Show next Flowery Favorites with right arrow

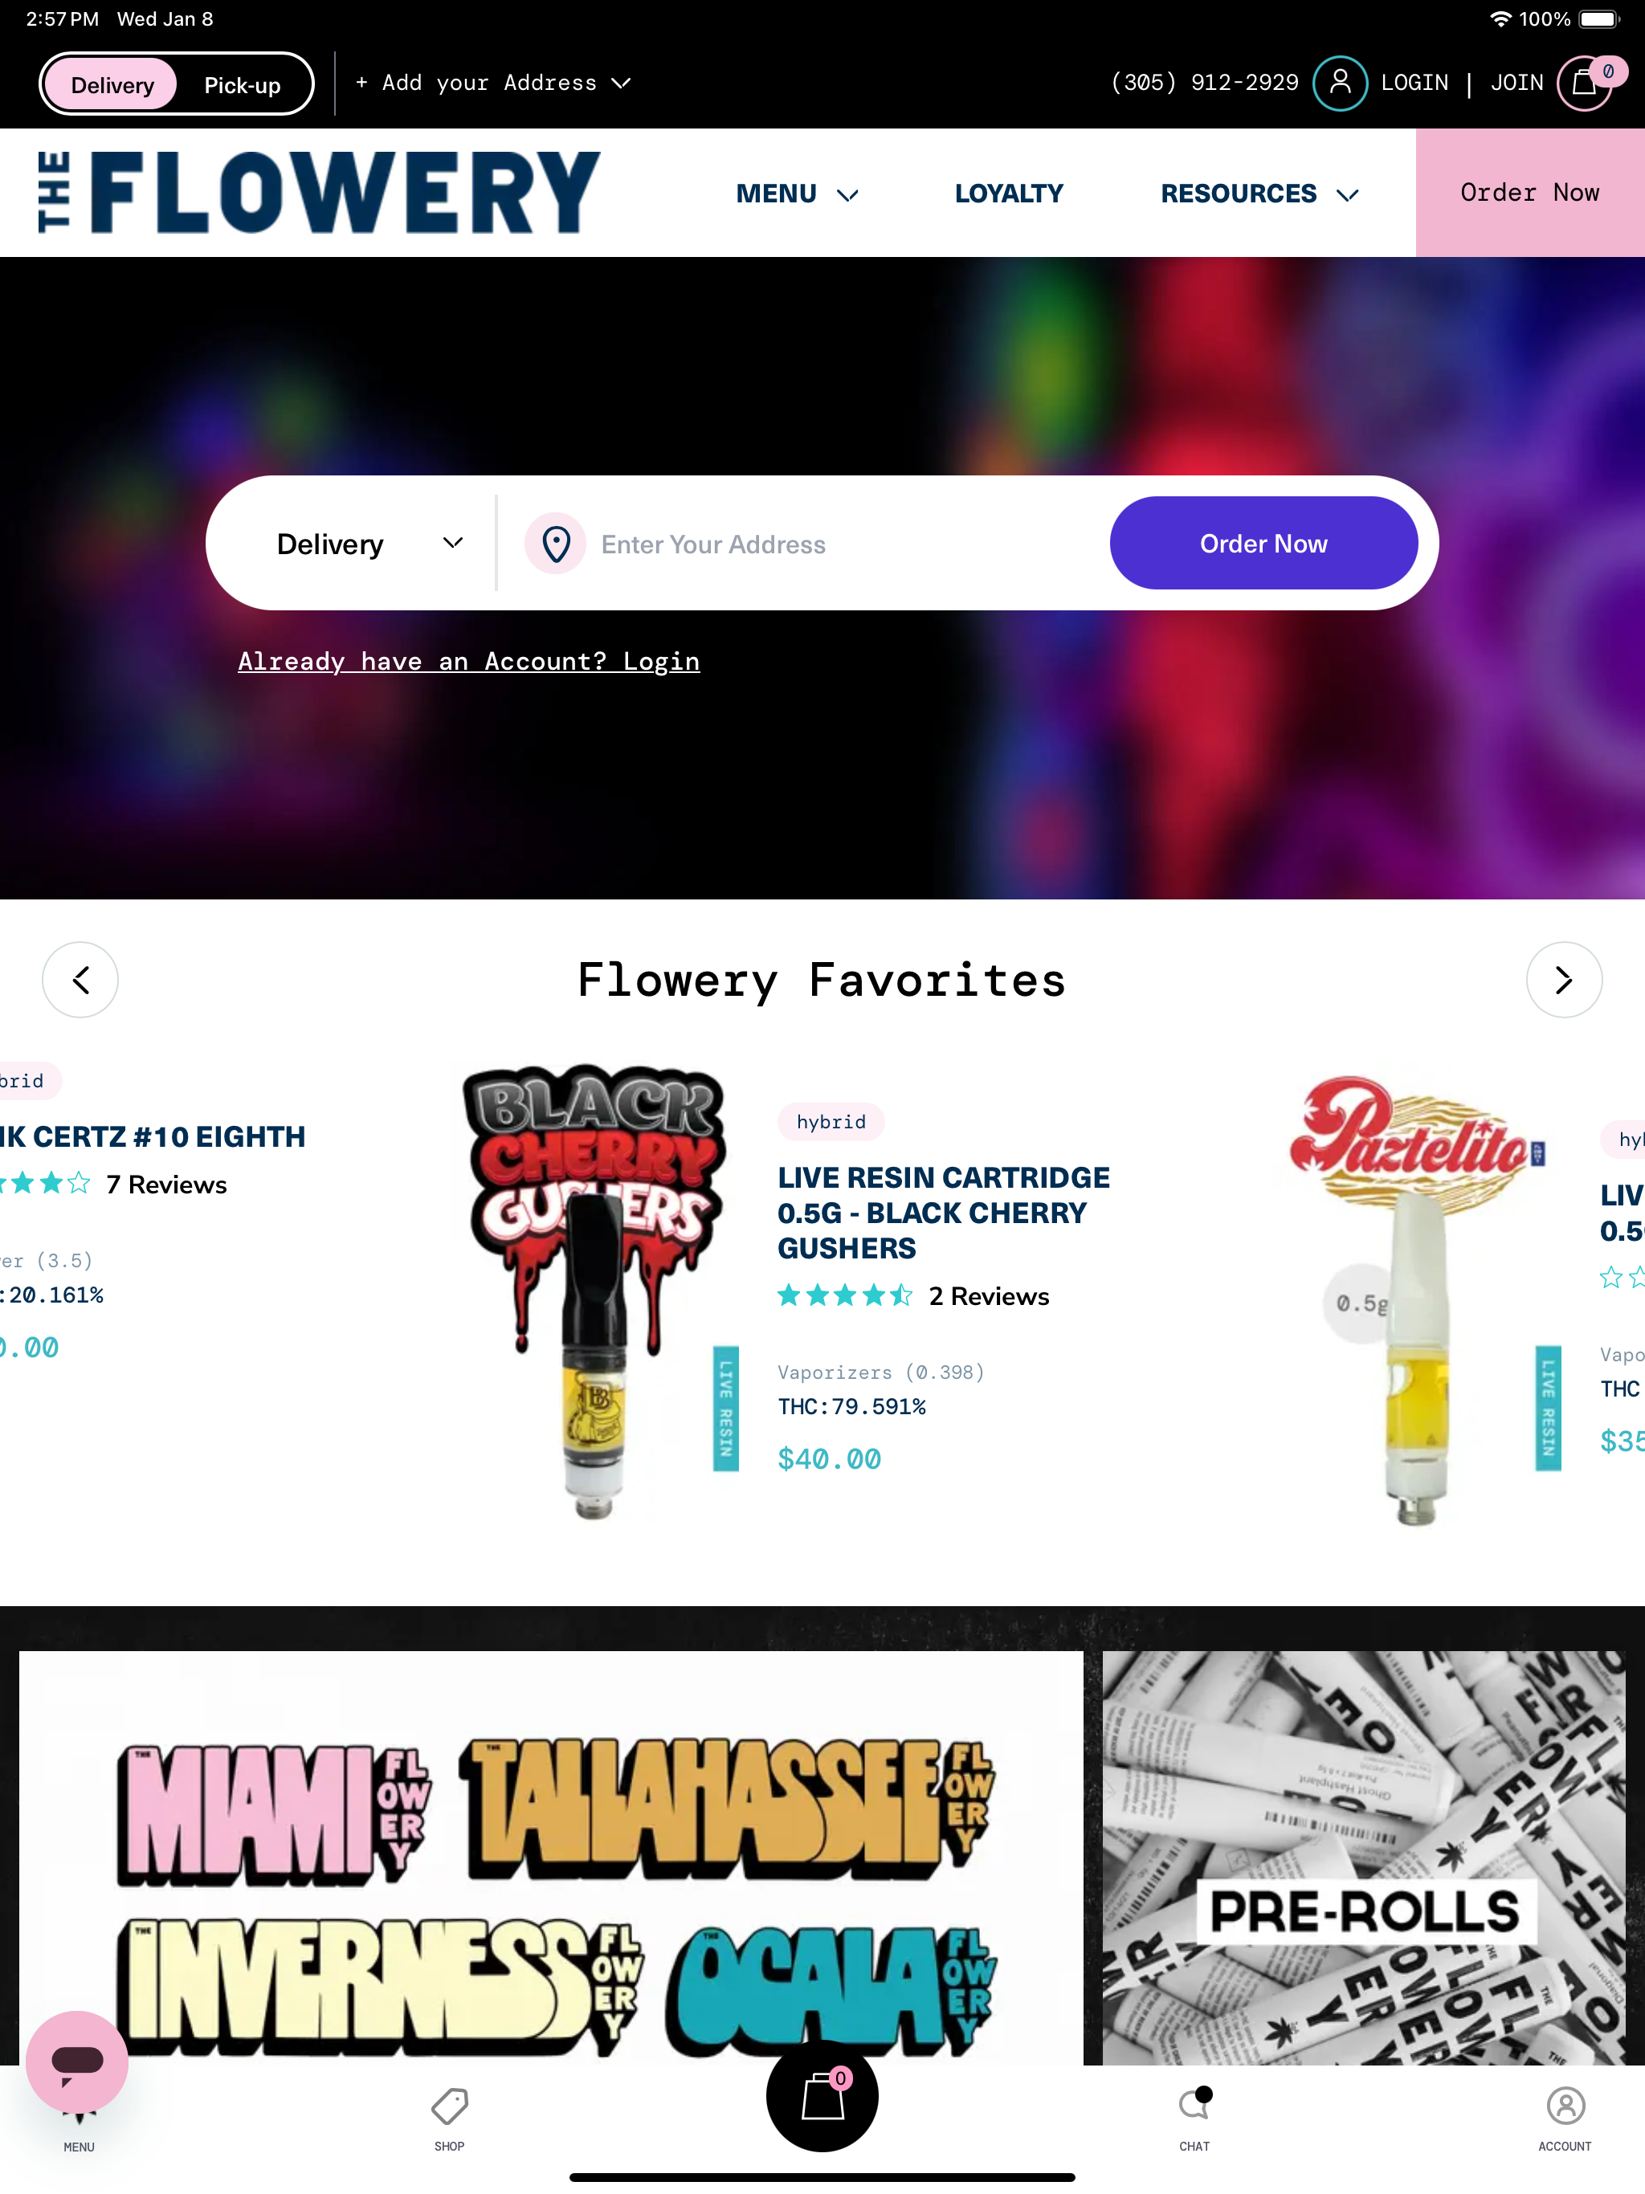(1564, 980)
